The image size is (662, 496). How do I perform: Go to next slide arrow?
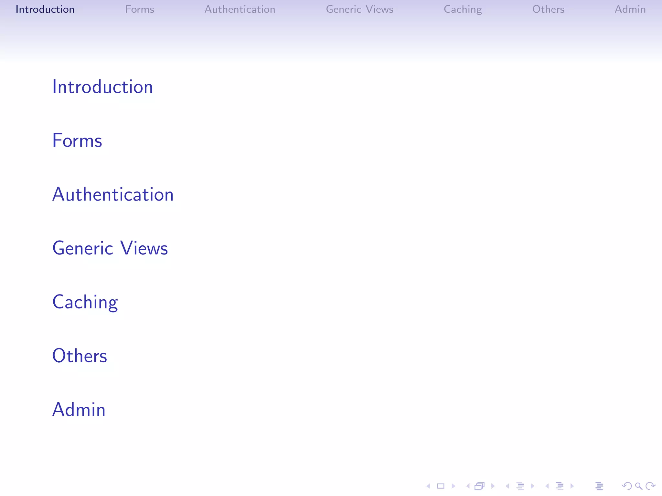pyautogui.click(x=453, y=486)
